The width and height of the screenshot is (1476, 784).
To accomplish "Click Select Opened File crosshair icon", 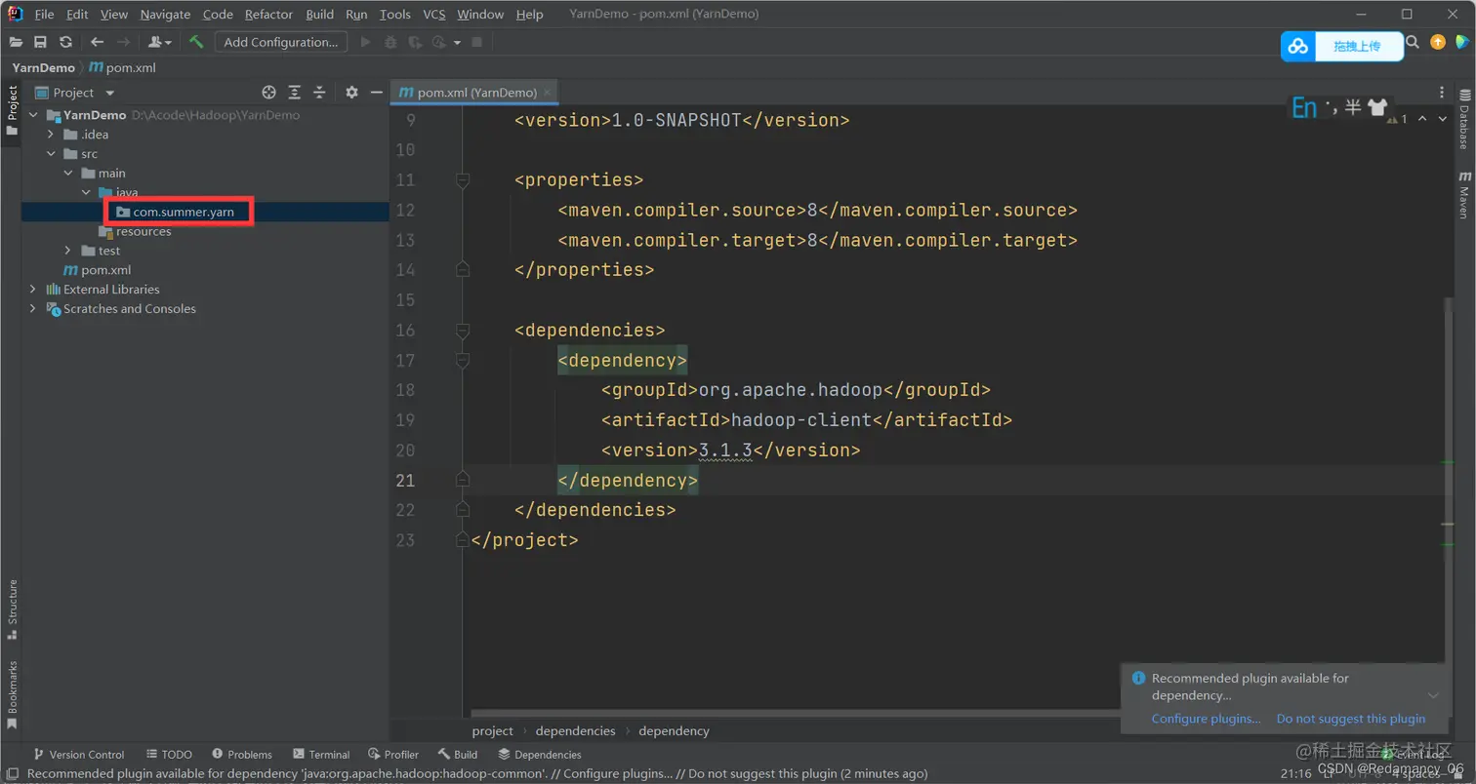I will pyautogui.click(x=269, y=93).
